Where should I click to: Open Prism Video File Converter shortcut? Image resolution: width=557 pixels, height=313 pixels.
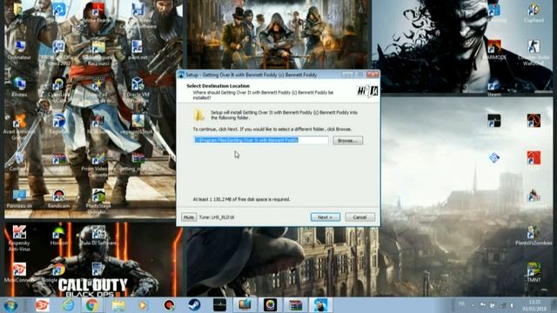[98, 164]
